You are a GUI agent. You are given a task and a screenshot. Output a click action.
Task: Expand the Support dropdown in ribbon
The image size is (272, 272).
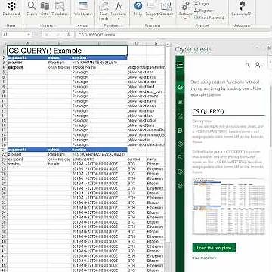pyautogui.click(x=152, y=10)
